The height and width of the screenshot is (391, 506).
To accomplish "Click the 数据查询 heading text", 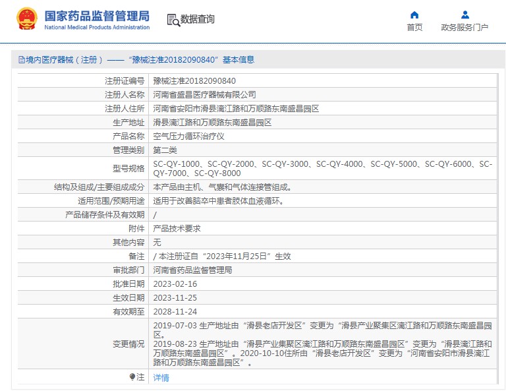I will click(x=198, y=20).
